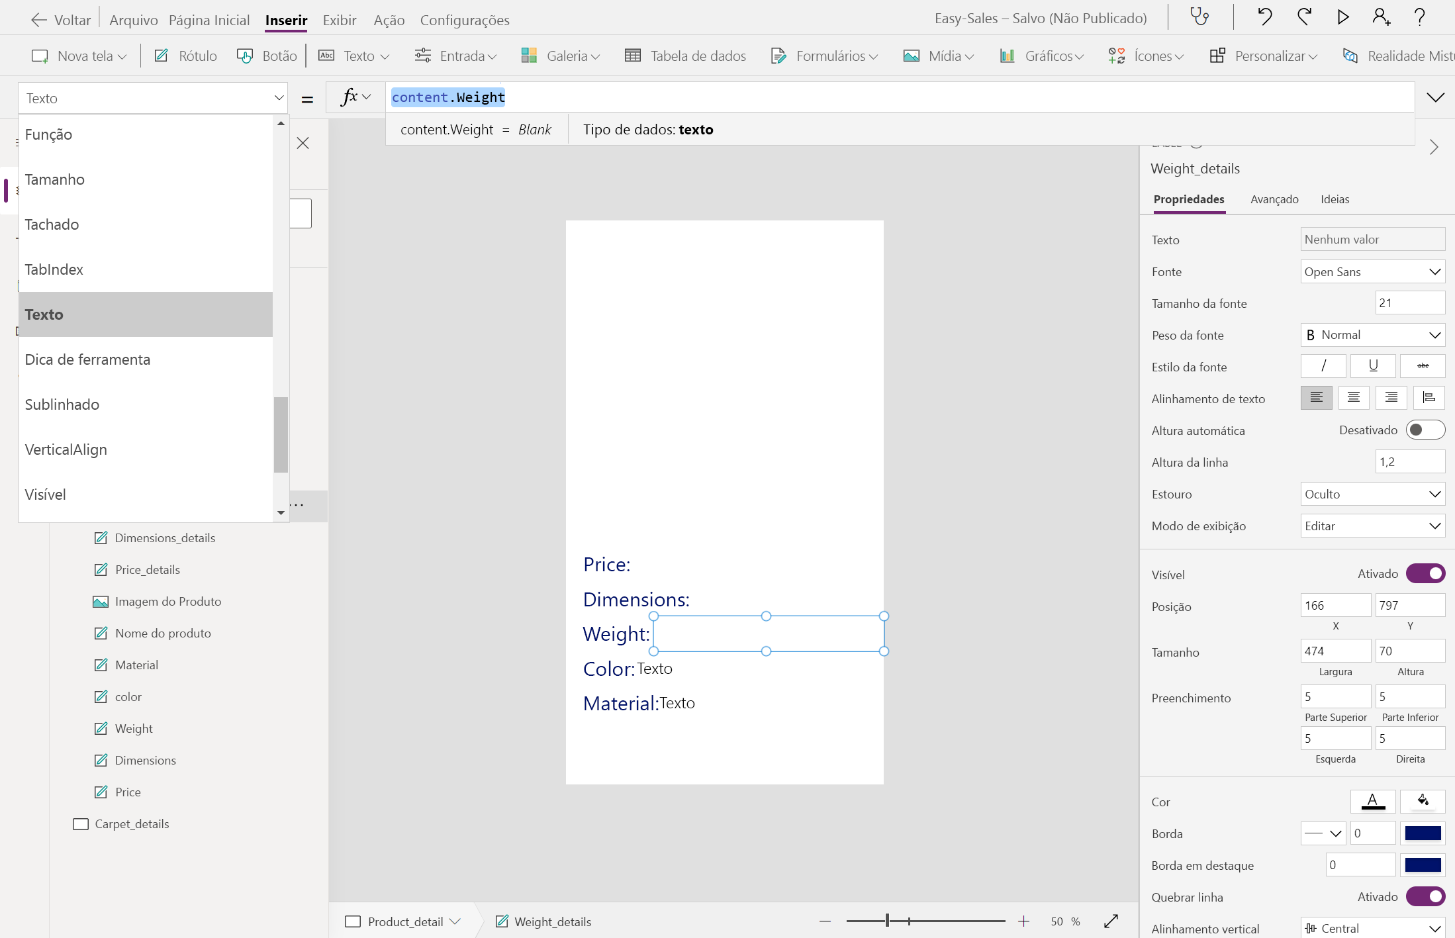This screenshot has width=1455, height=938.
Task: Close the tree view panel X
Action: tap(303, 143)
